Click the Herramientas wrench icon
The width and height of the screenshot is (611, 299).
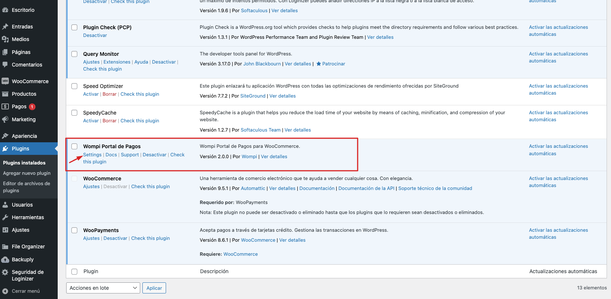(5, 217)
